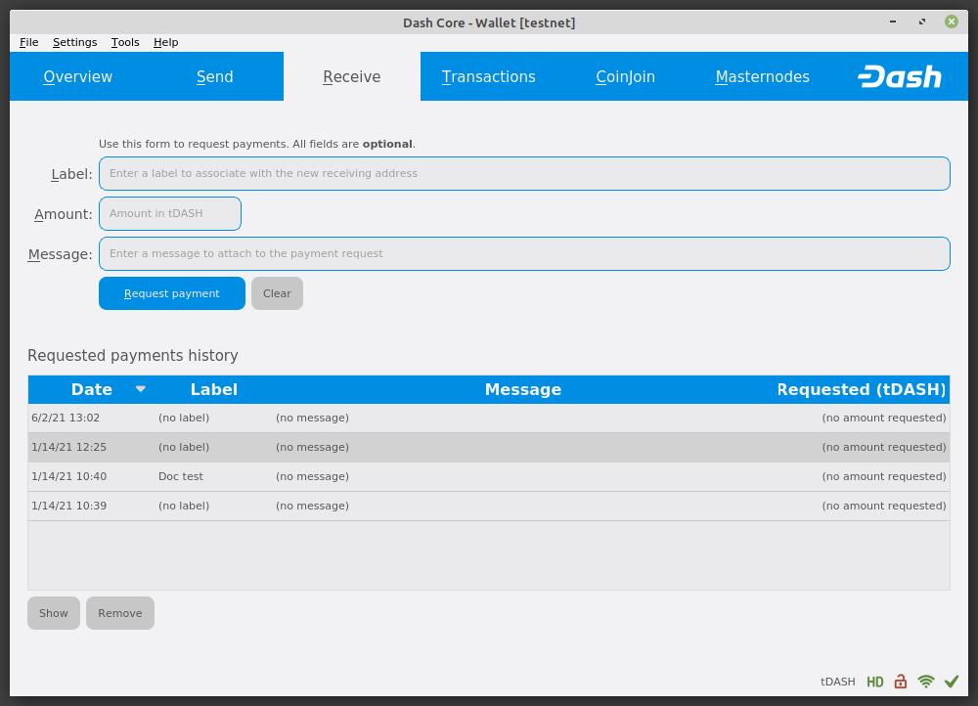
Task: Sort by the Message column header
Action: click(x=522, y=389)
